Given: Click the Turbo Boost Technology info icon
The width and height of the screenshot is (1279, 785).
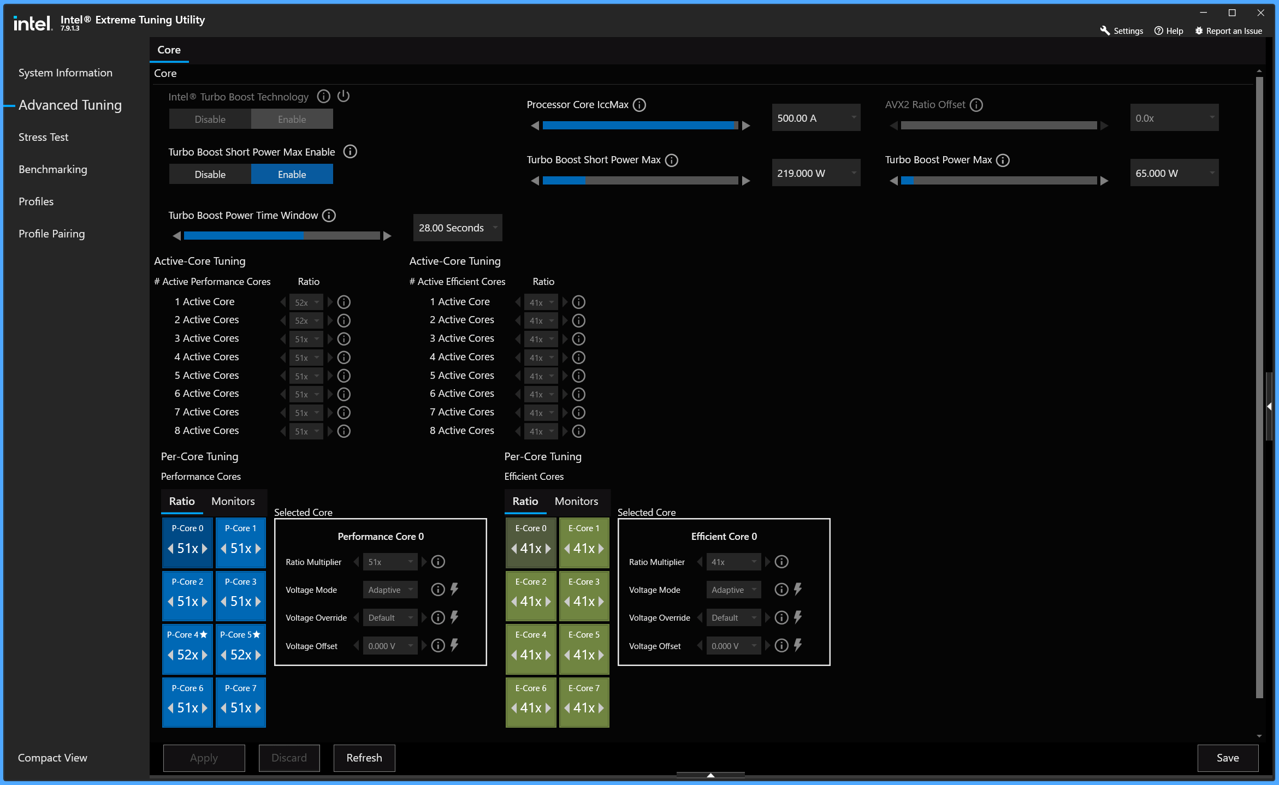Looking at the screenshot, I should 324,97.
